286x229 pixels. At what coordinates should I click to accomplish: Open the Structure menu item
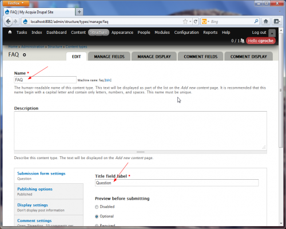coord(98,33)
